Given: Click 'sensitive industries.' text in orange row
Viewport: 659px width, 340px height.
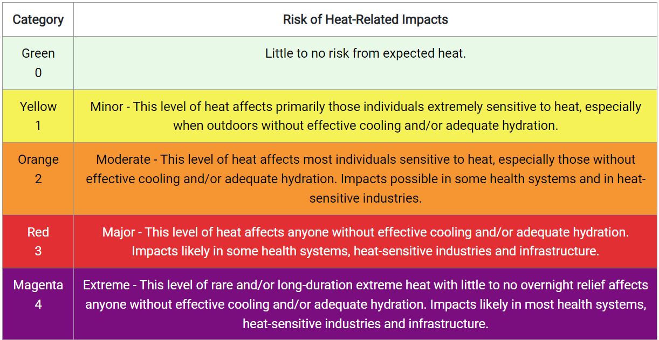Looking at the screenshot, I should pos(366,198).
